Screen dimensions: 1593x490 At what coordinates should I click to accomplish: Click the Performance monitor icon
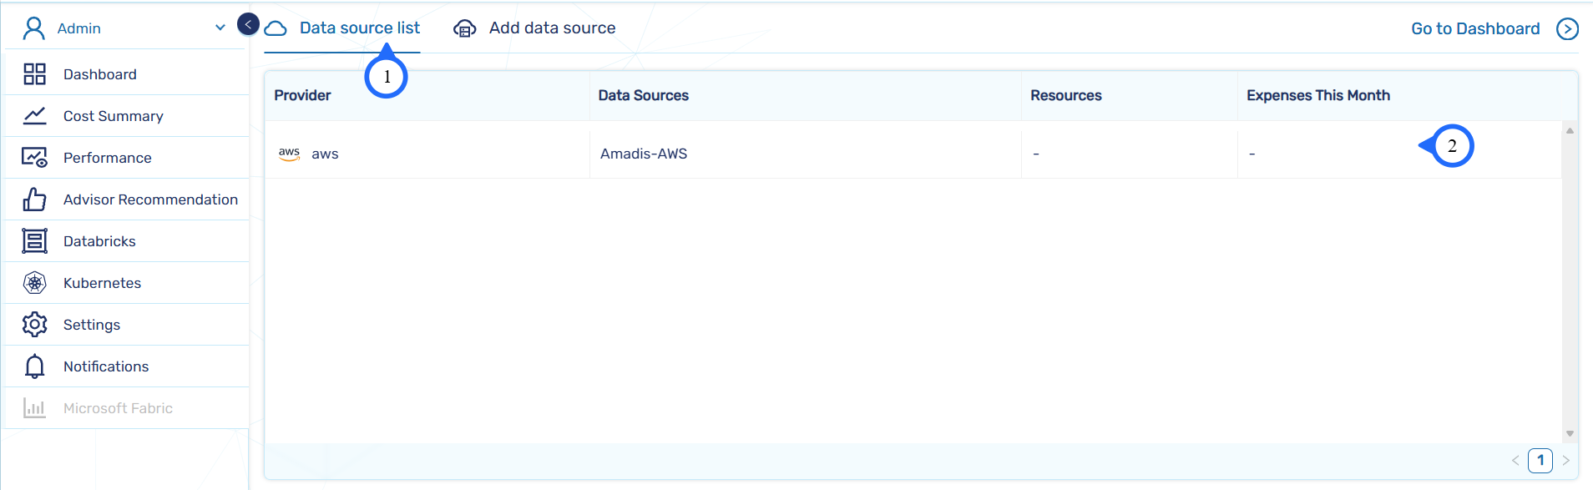tap(34, 158)
